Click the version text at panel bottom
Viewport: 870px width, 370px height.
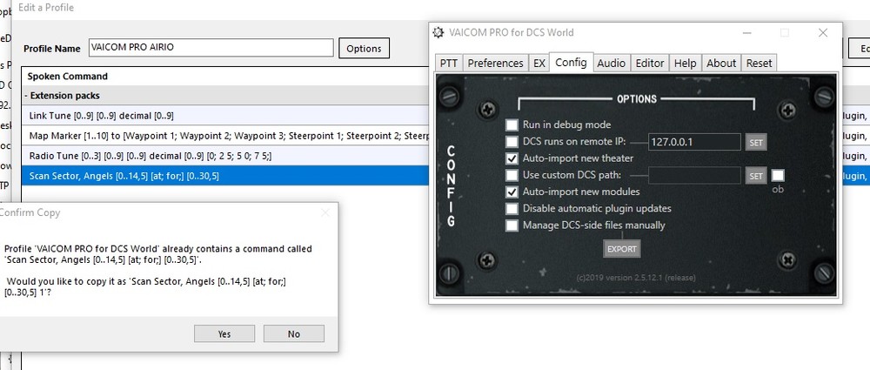pyautogui.click(x=635, y=277)
